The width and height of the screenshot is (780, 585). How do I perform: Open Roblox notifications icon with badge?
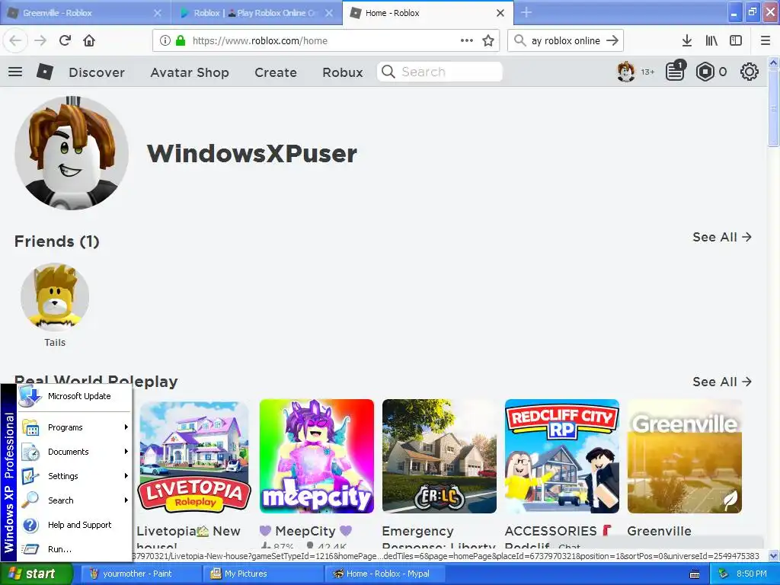tap(676, 71)
